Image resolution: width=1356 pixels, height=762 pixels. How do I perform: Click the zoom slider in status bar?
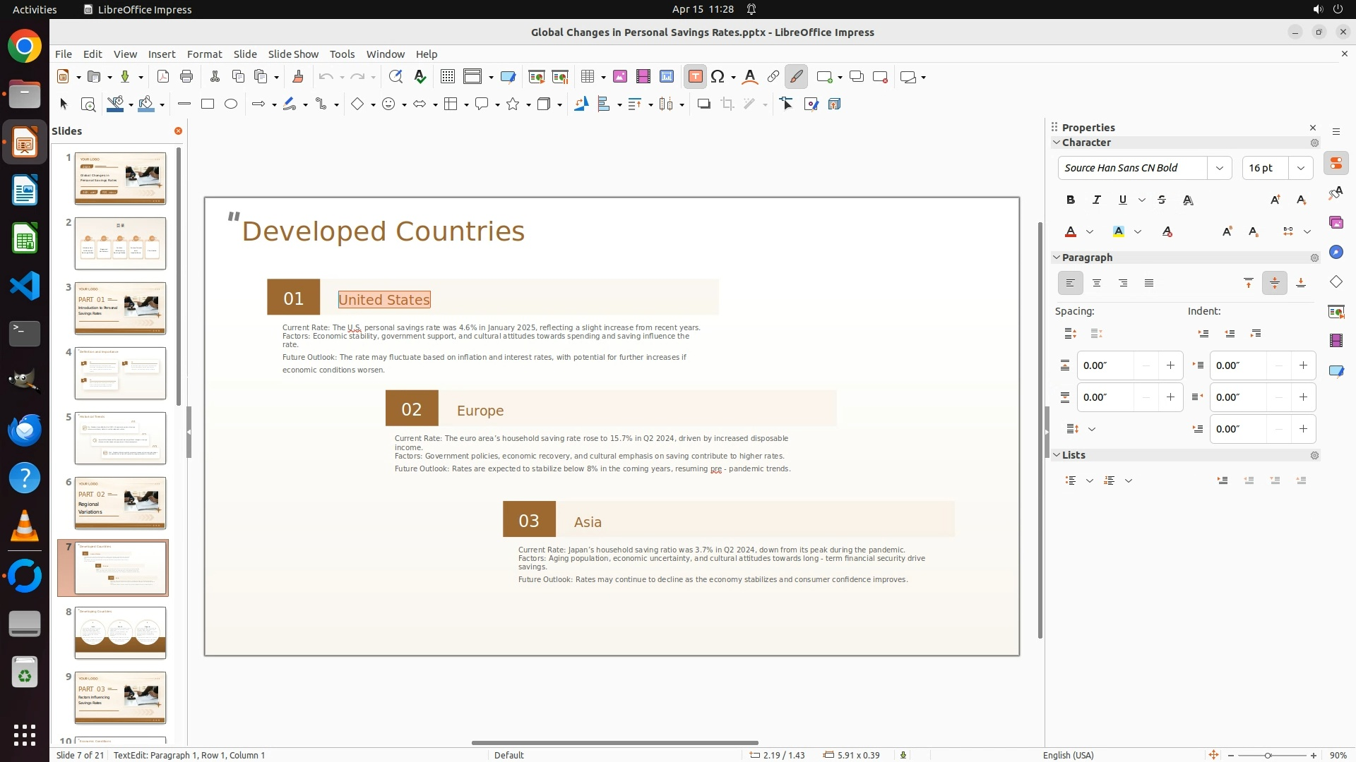1268,756
